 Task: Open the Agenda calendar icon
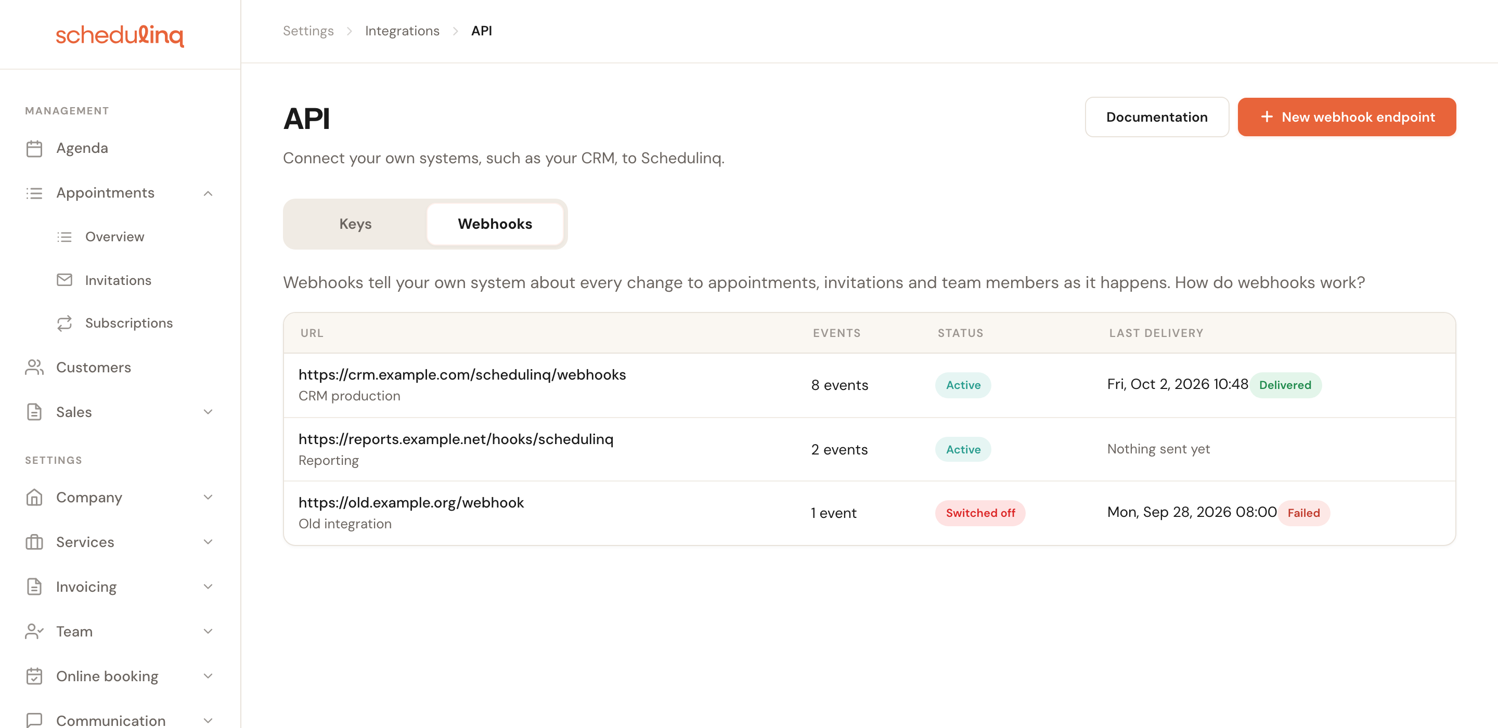coord(34,148)
